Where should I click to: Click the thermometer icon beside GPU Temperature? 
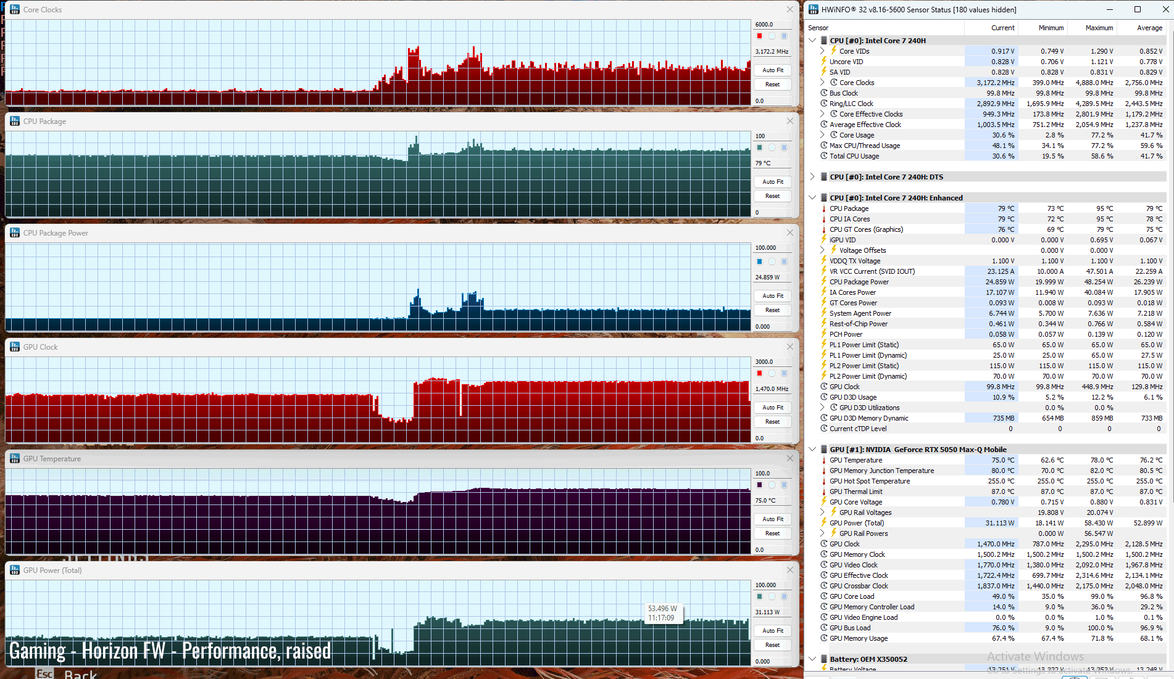(823, 460)
